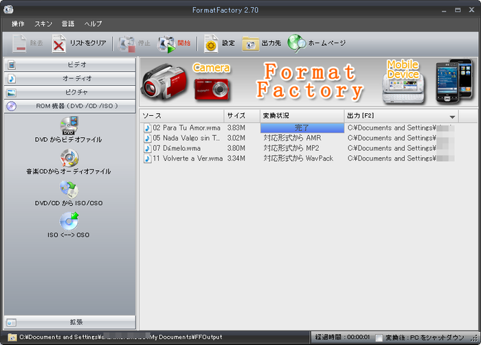Select the 02 Para Tu Amor.wma row

(x=300, y=128)
